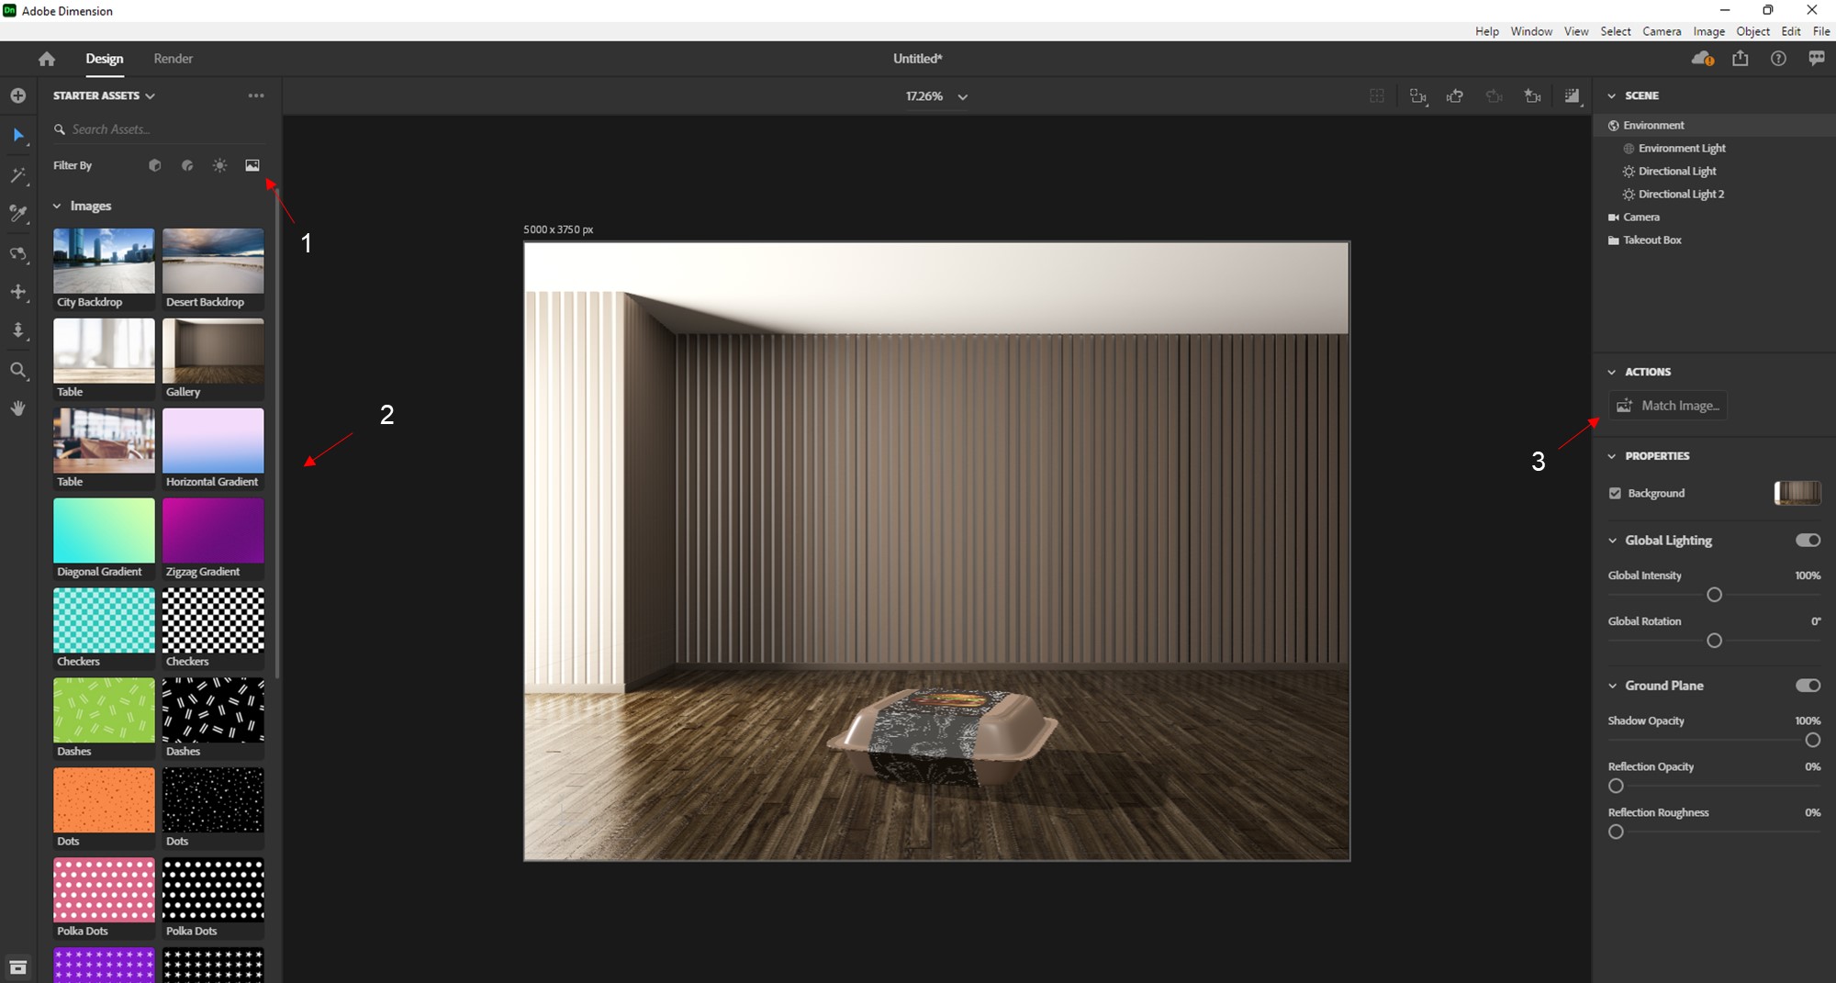Go to the Home screen icon
Image resolution: width=1836 pixels, height=983 pixels.
coord(47,59)
